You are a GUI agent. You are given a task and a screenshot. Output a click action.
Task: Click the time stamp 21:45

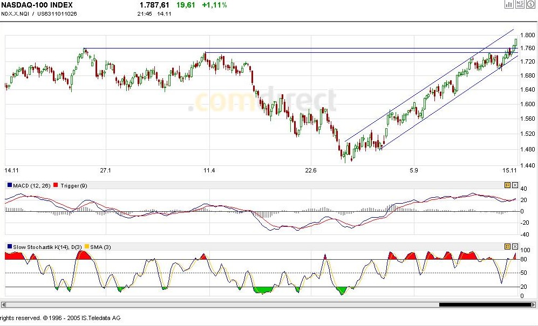(x=145, y=13)
